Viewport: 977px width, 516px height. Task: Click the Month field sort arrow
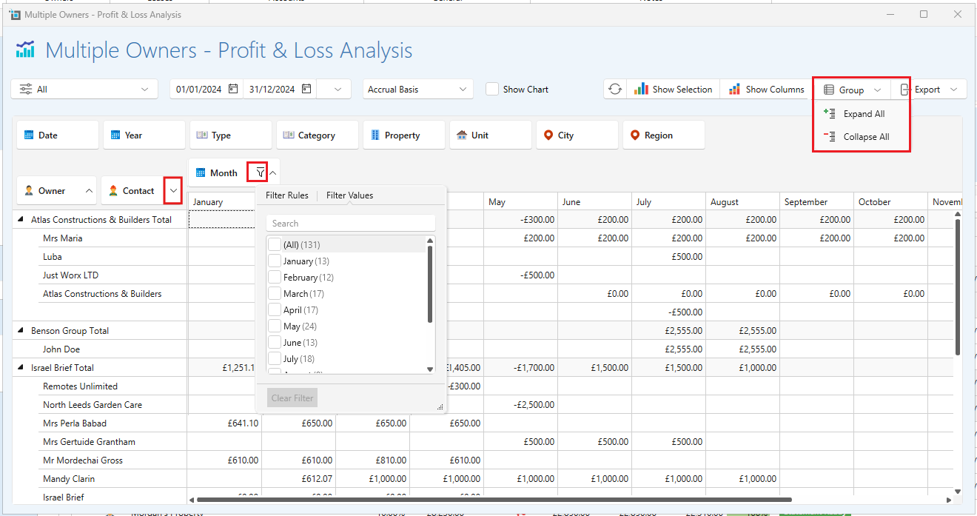[x=273, y=172]
